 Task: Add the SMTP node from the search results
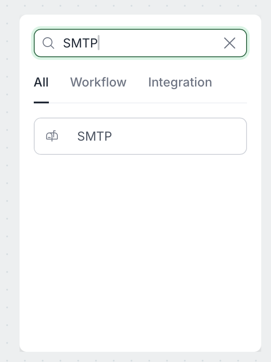[140, 136]
